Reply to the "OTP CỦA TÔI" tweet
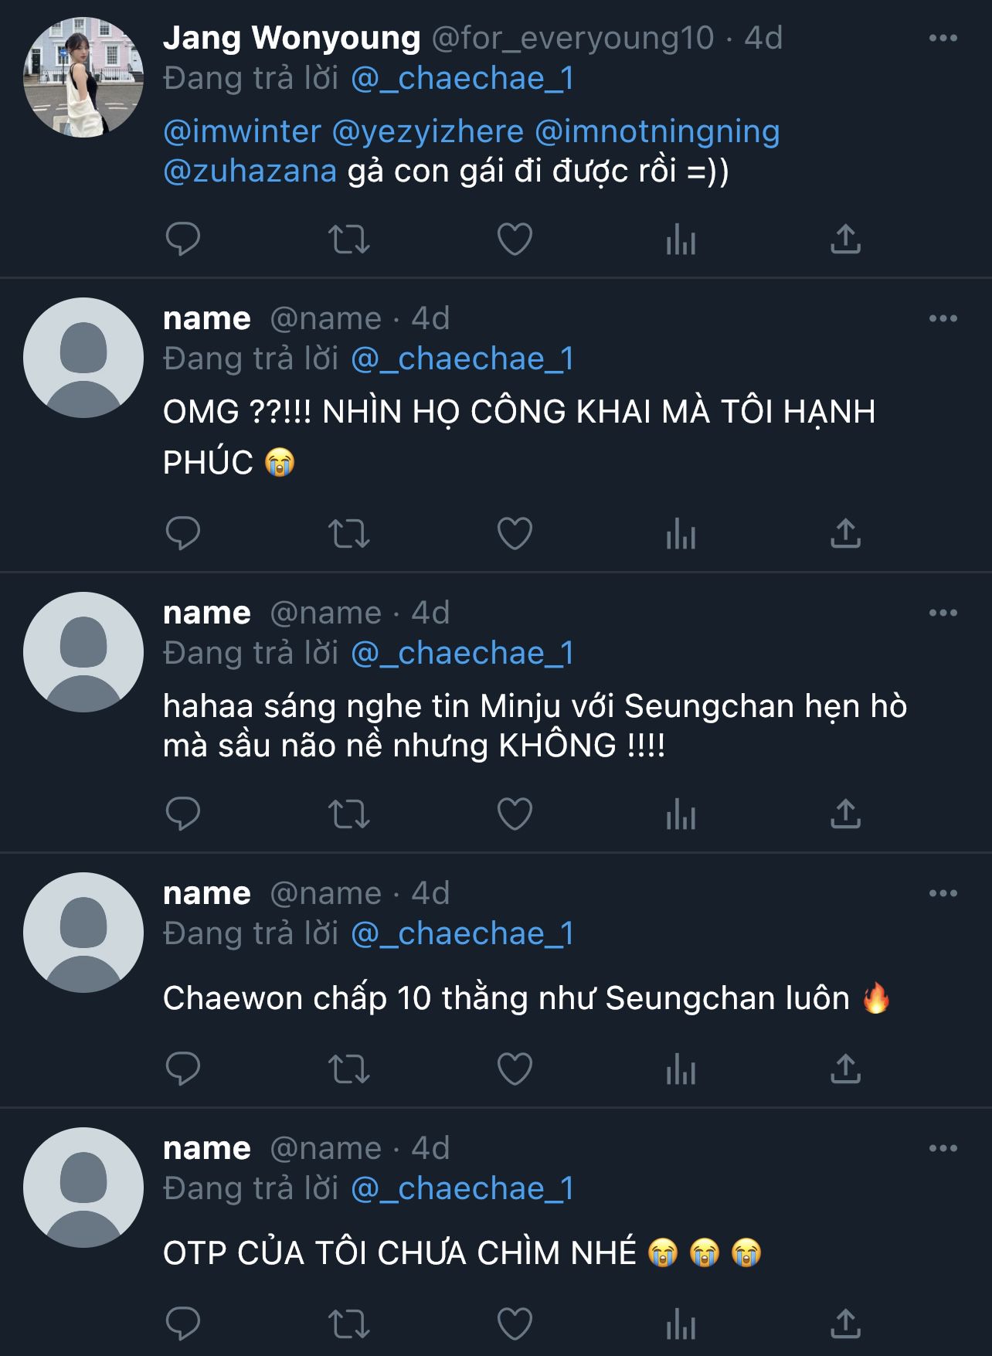The width and height of the screenshot is (992, 1356). pyautogui.click(x=183, y=1324)
